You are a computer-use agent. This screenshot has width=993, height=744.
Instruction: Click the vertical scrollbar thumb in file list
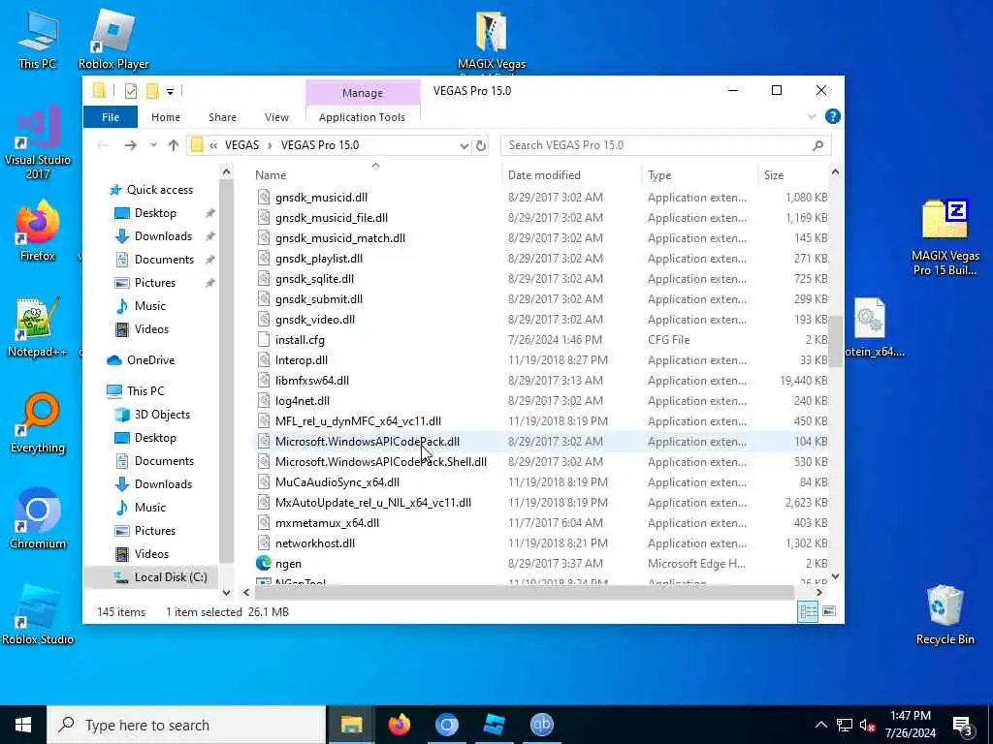pyautogui.click(x=835, y=340)
